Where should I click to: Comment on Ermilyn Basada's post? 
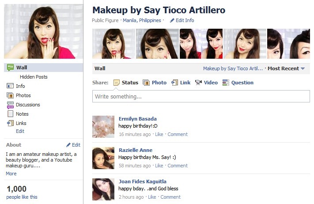(178, 134)
